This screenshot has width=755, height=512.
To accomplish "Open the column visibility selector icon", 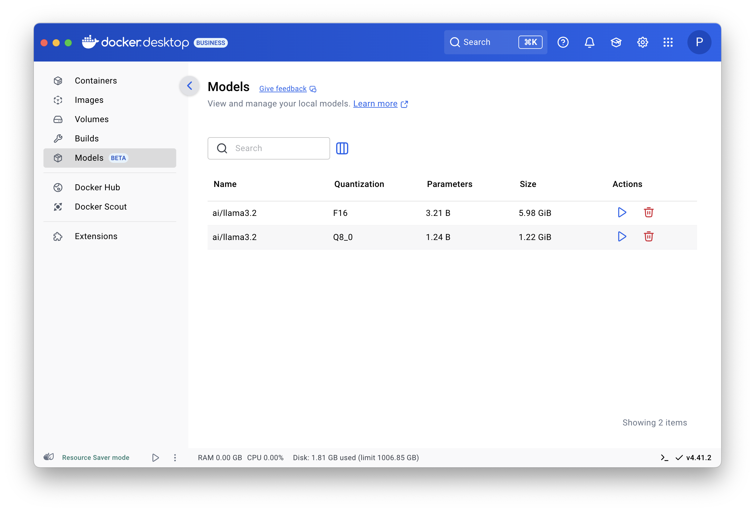I will (x=342, y=148).
